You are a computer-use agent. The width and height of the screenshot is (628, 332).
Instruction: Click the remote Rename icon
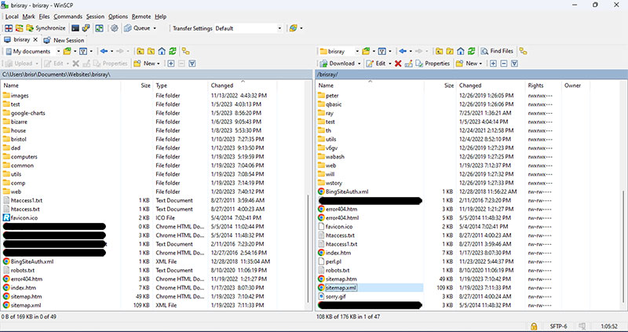coord(408,64)
